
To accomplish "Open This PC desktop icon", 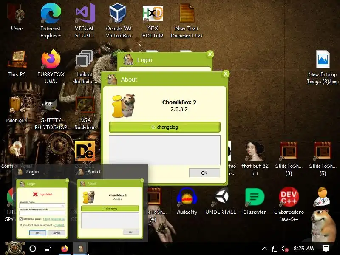I will coord(17,63).
